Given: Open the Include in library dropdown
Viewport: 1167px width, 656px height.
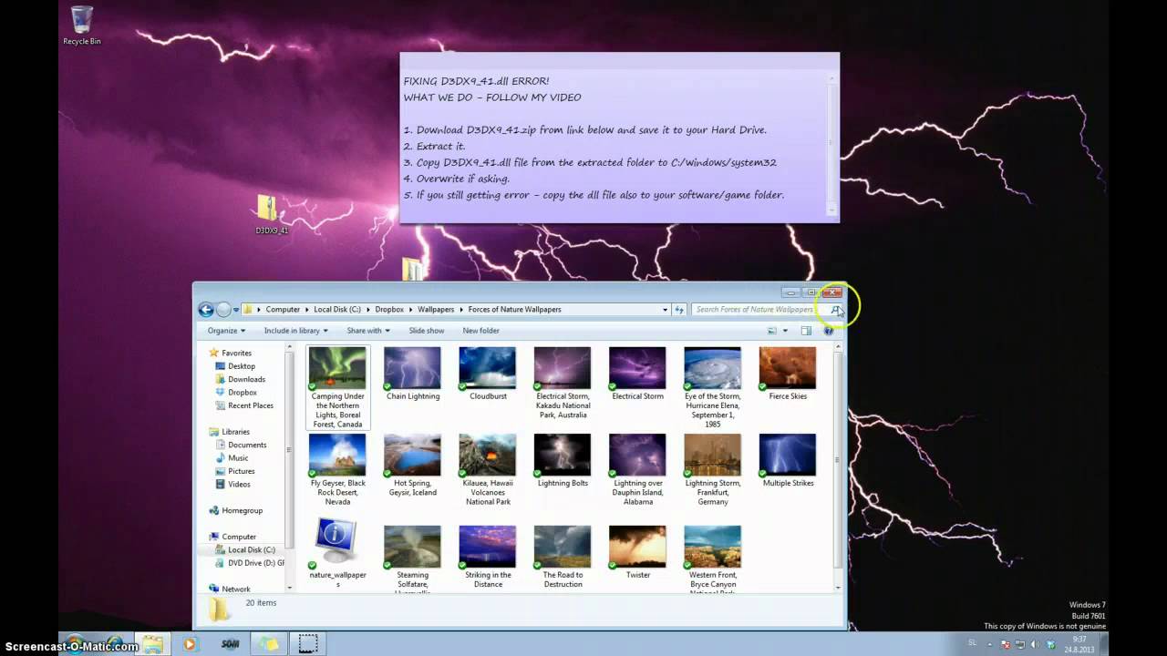Looking at the screenshot, I should click(x=295, y=331).
